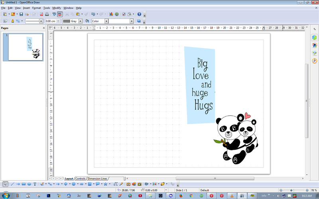Switch to the Dimension Lines tab

(97, 178)
